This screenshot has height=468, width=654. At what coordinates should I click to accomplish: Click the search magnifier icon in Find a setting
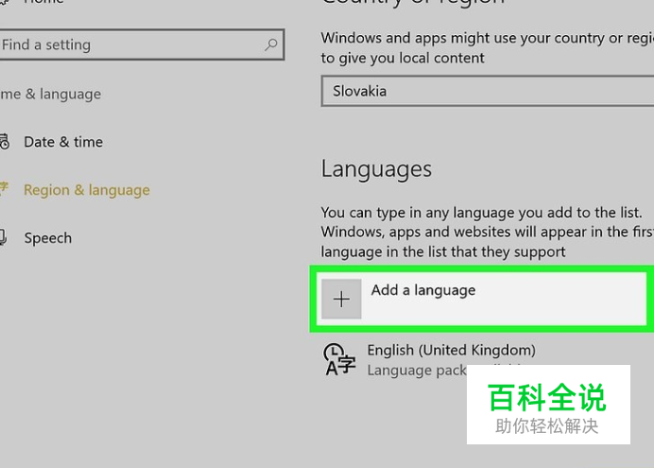(x=270, y=44)
